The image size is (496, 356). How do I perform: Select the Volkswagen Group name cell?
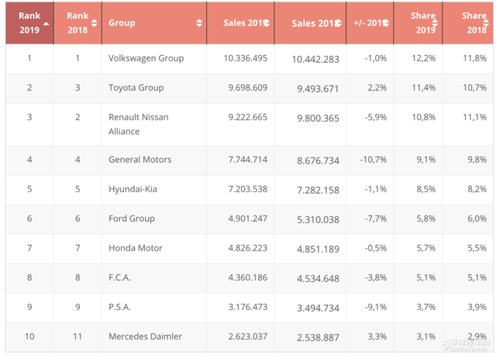146,58
